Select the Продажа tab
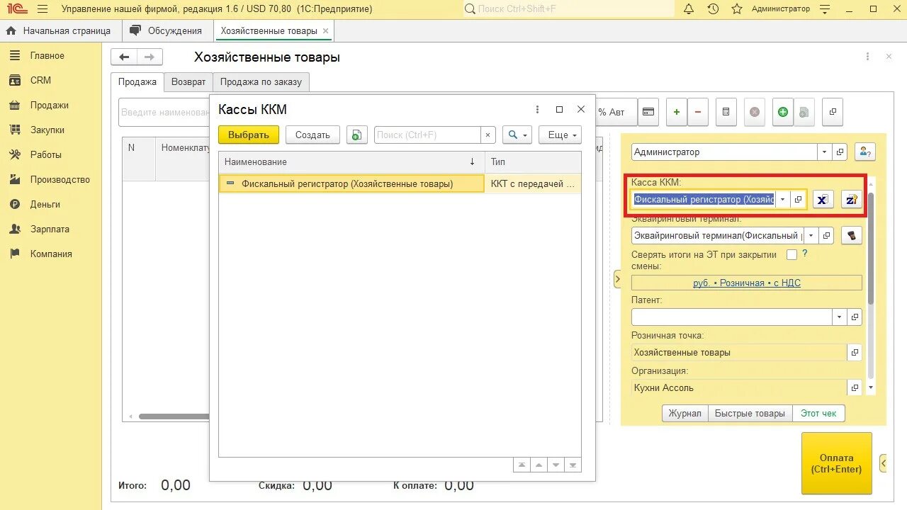The height and width of the screenshot is (510, 907). (137, 81)
